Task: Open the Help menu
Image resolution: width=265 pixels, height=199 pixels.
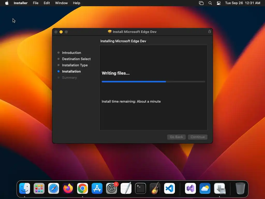Action: (x=76, y=3)
